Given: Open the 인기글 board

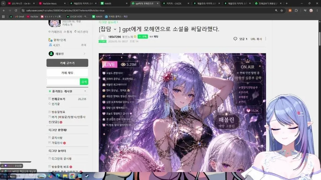Looking at the screenshot, I should 56,104.
